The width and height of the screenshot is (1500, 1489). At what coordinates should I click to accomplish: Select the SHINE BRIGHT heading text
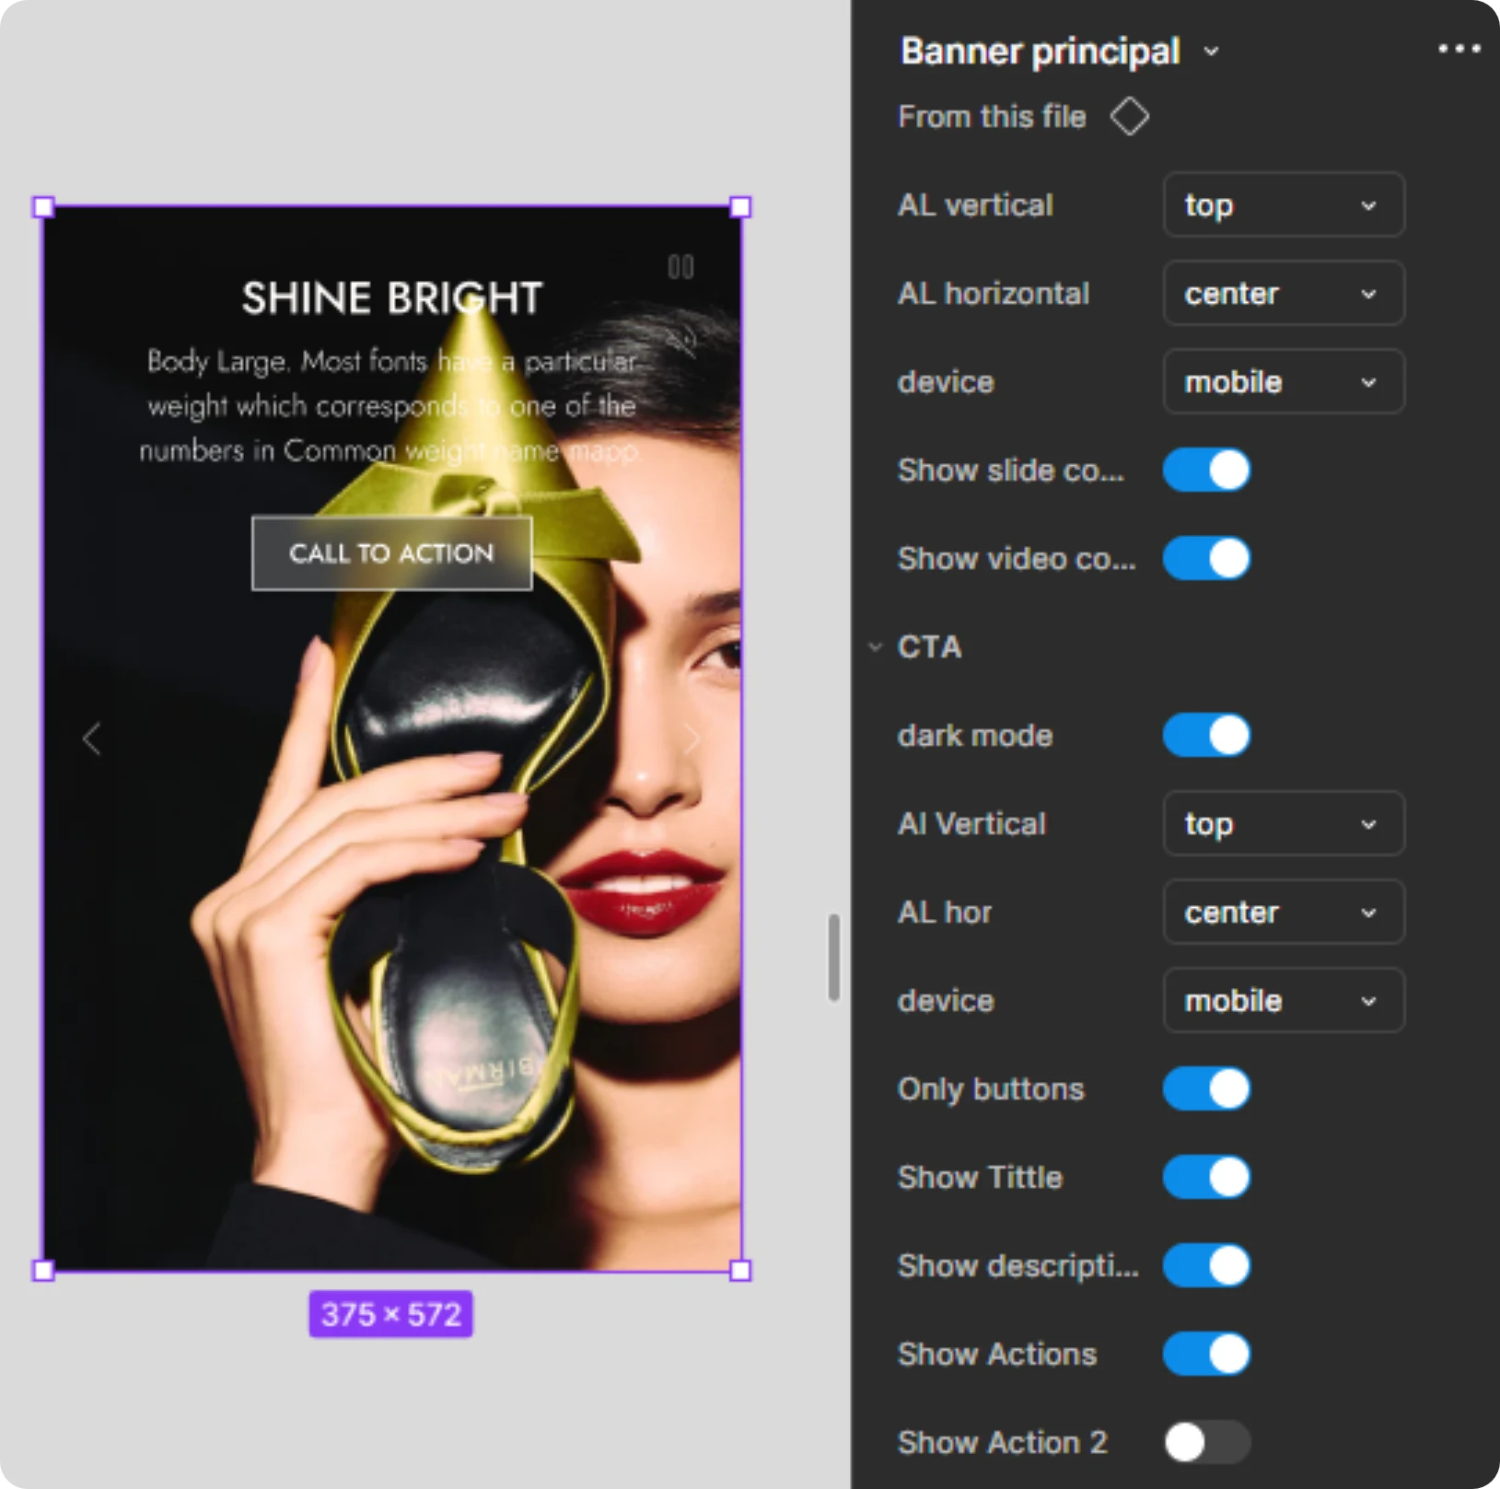(392, 298)
